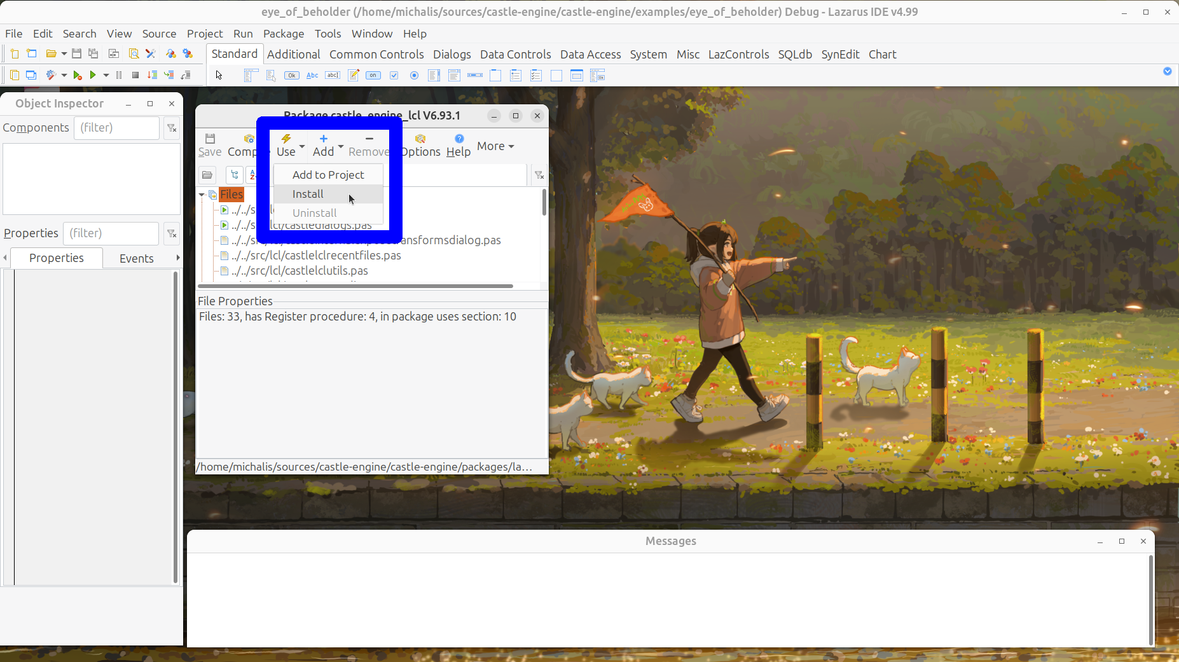Click the Pause debugger icon
This screenshot has width=1179, height=662.
[x=119, y=75]
